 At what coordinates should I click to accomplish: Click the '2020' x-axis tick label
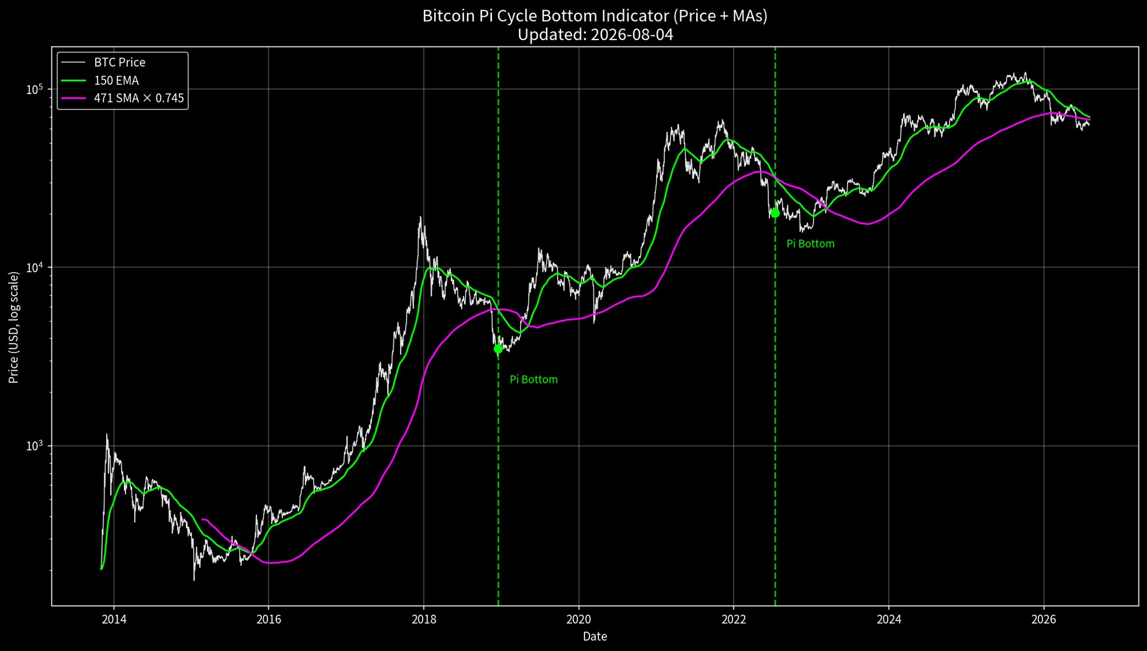pos(579,619)
